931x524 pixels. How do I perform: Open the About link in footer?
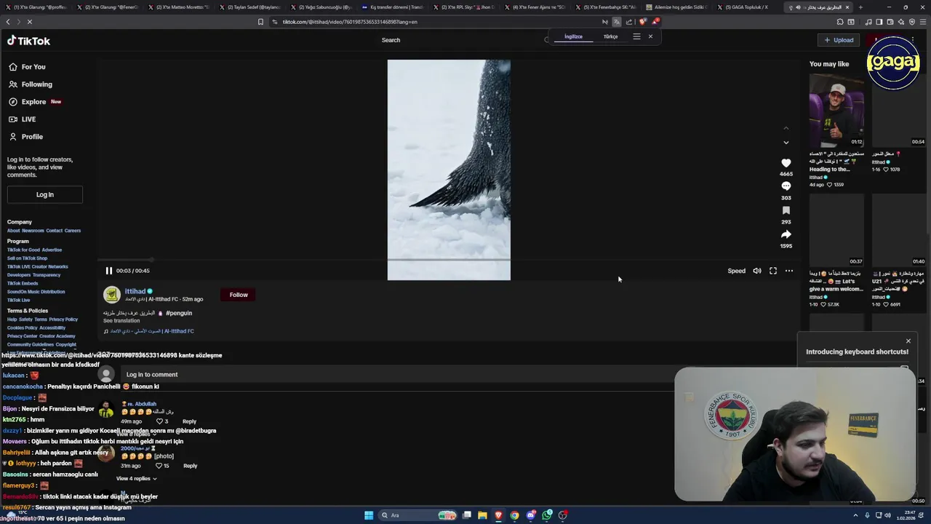[x=14, y=231]
